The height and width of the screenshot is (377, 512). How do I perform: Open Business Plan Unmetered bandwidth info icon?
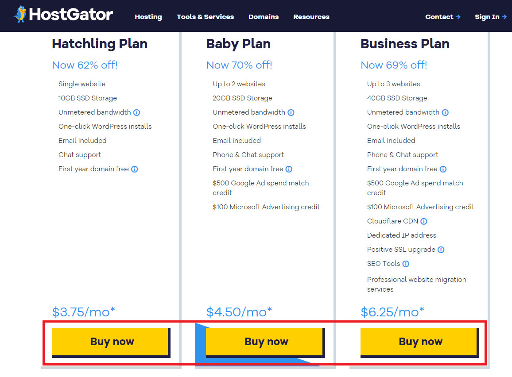point(445,112)
